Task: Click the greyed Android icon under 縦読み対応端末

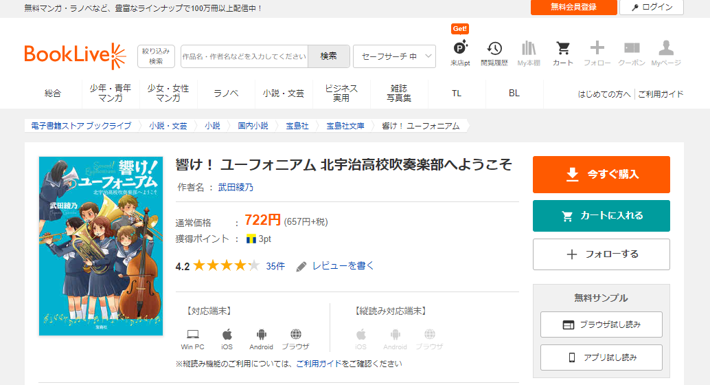Action: coord(396,335)
